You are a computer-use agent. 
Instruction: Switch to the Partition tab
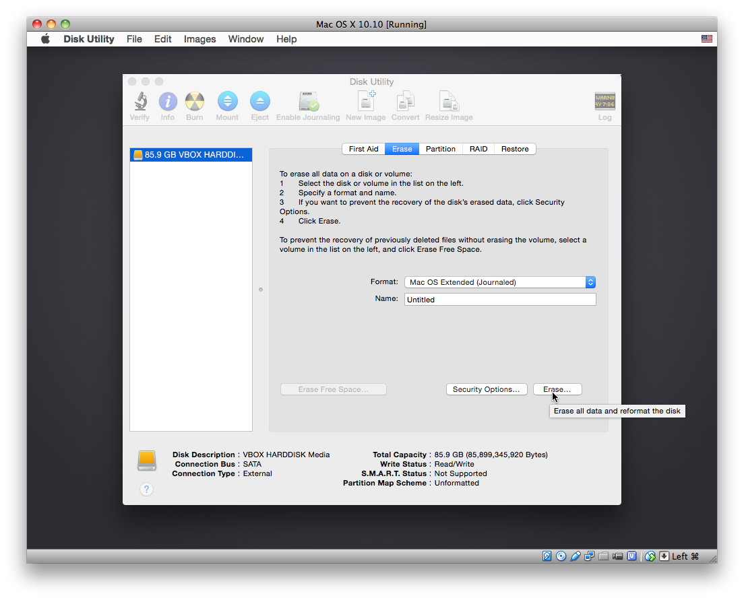[x=440, y=149]
